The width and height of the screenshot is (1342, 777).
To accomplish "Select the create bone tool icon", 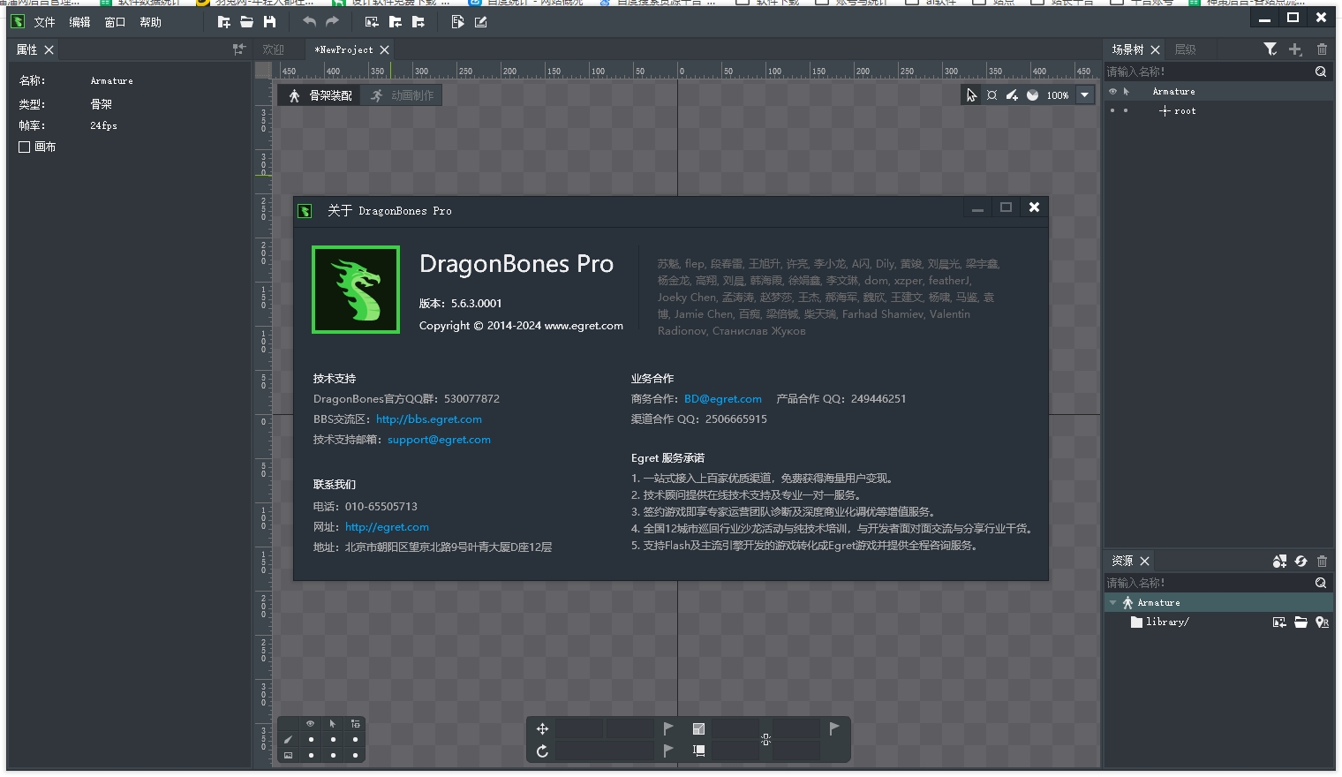I will click(x=1012, y=95).
